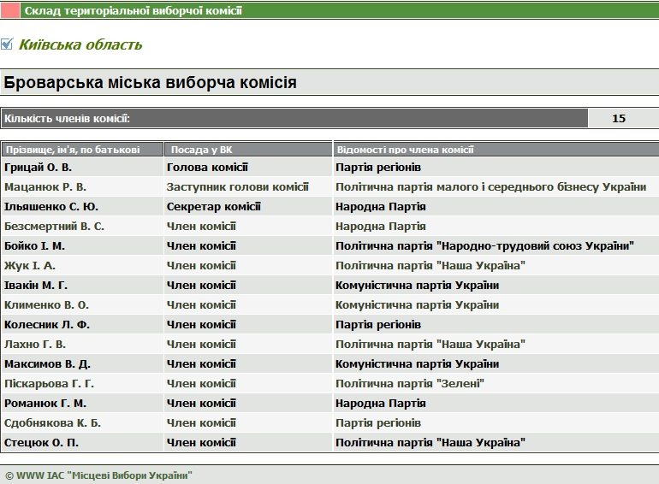Select the name Жук І. А.
This screenshot has width=659, height=484.
[x=30, y=266]
